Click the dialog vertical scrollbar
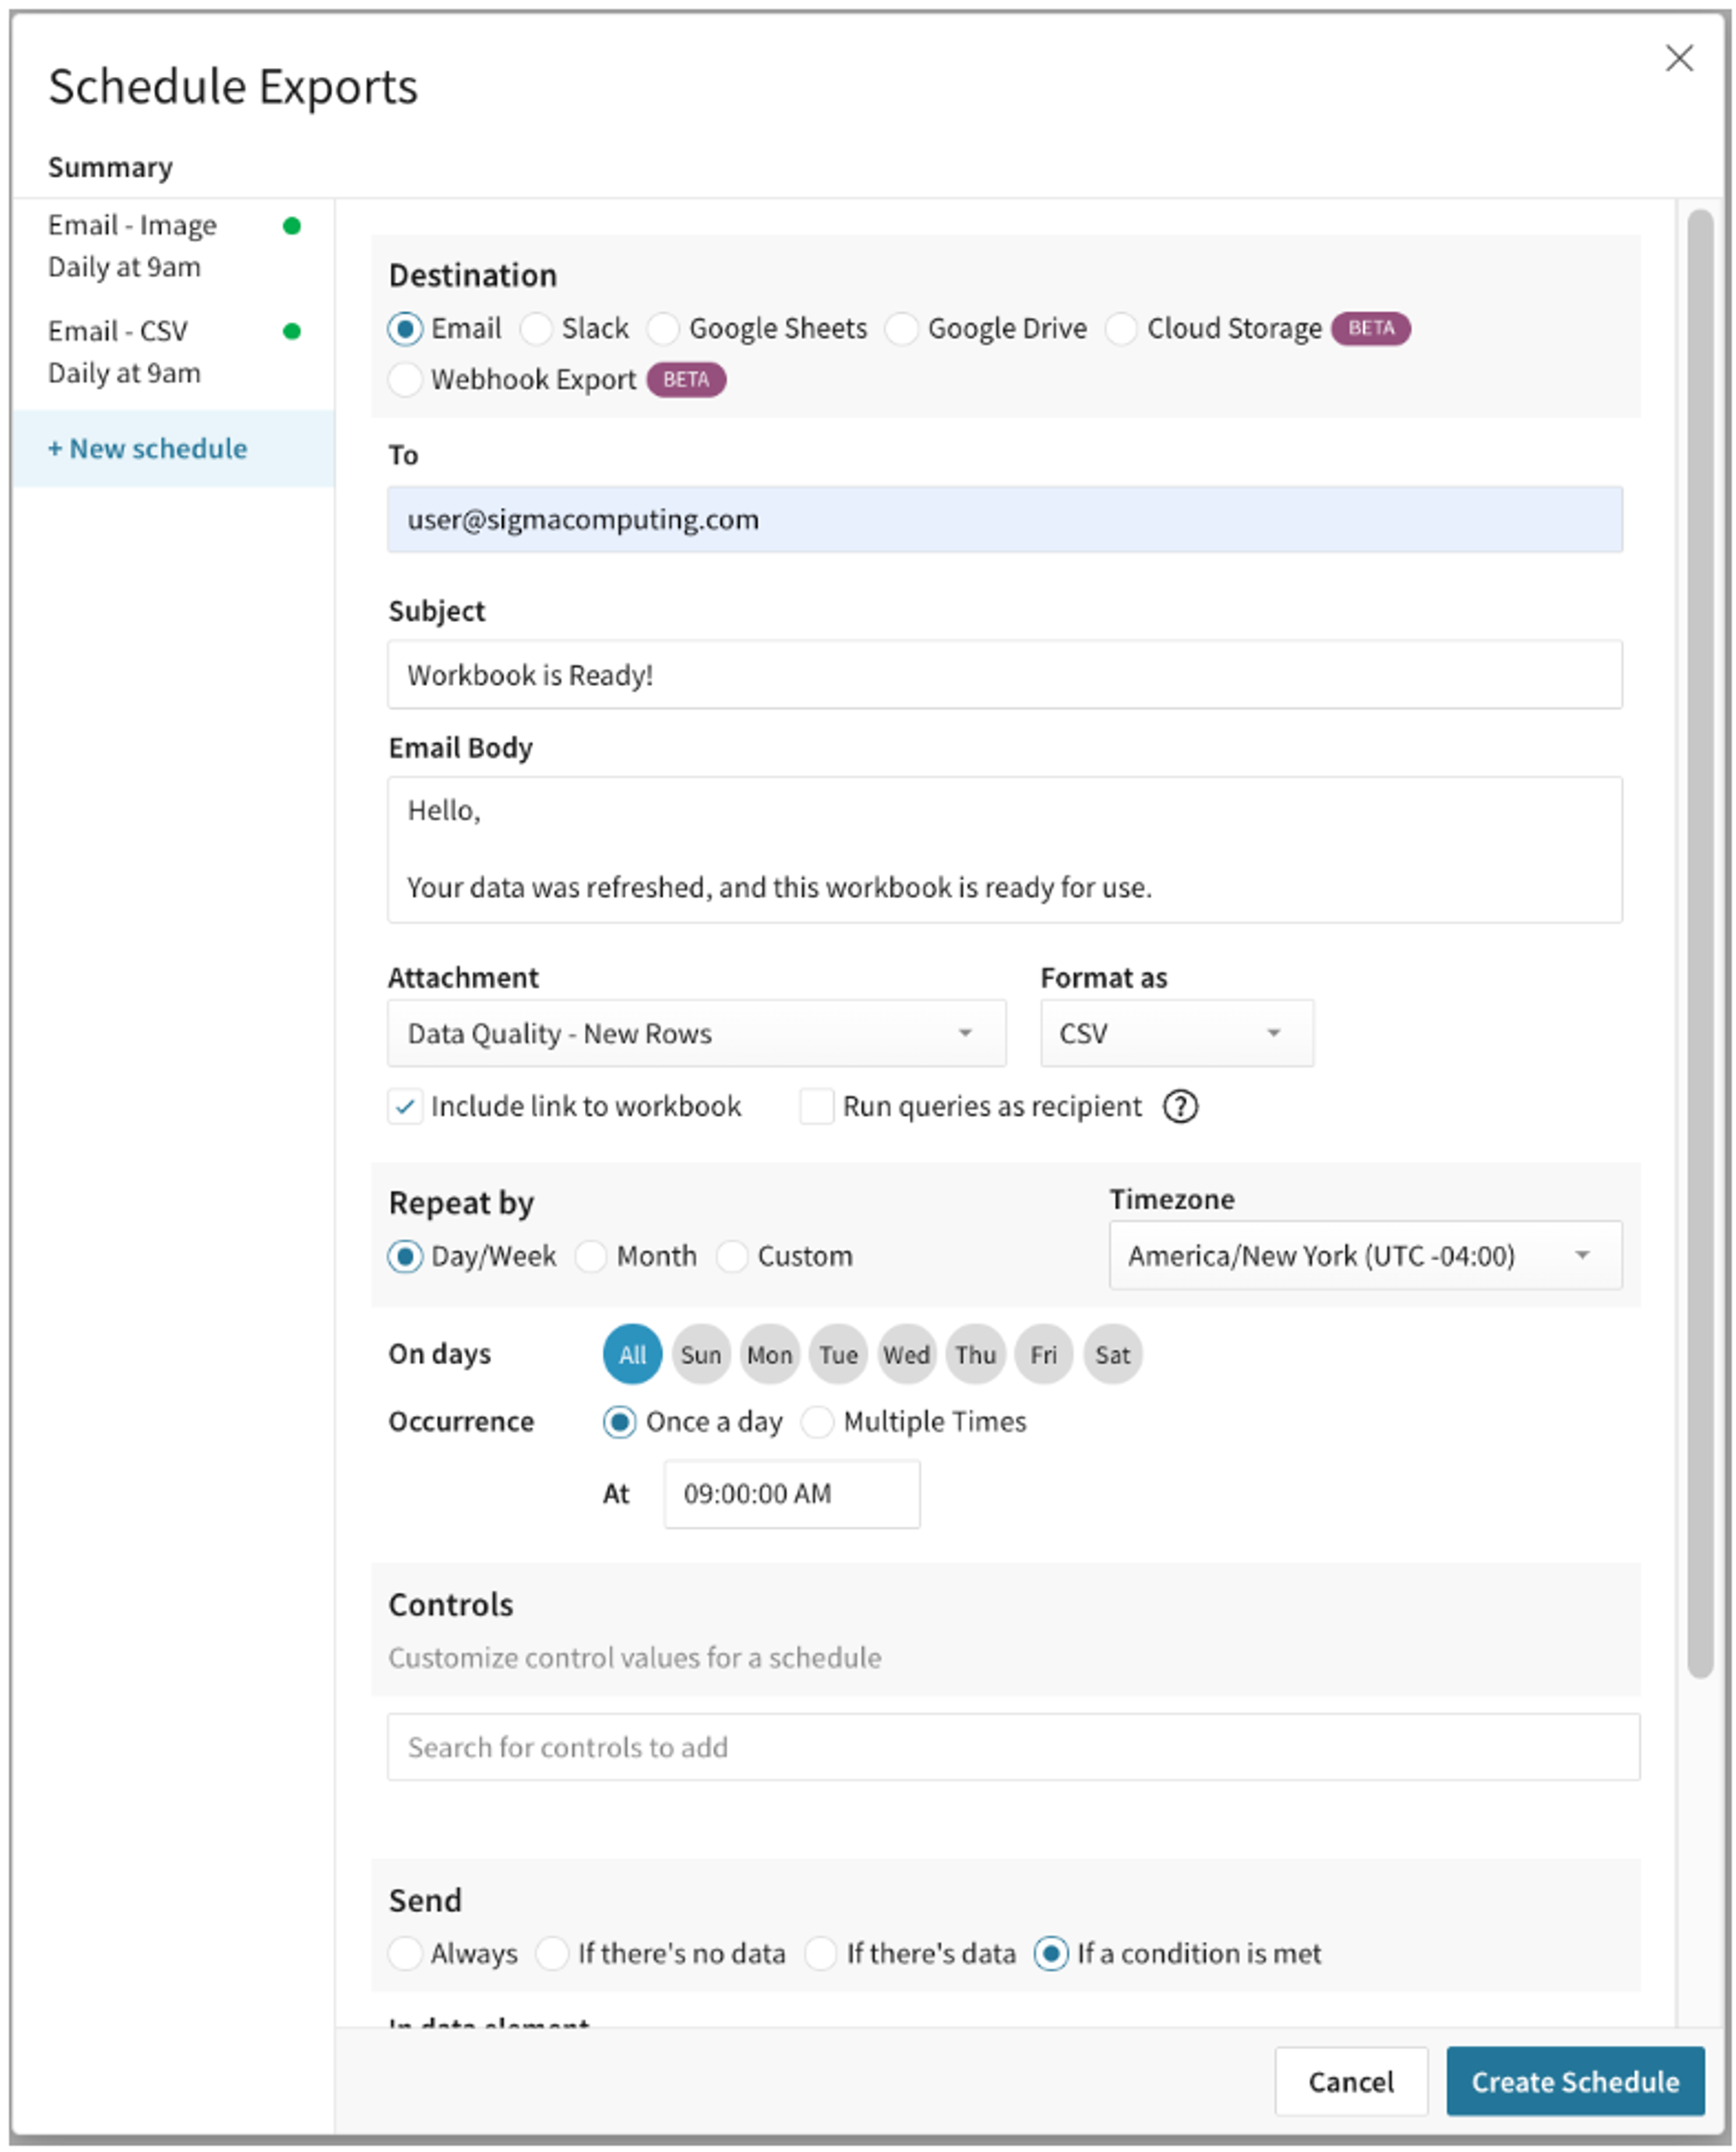The width and height of the screenshot is (1736, 2152). click(x=1700, y=943)
